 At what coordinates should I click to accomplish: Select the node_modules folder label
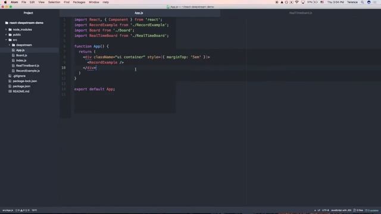tap(22, 30)
